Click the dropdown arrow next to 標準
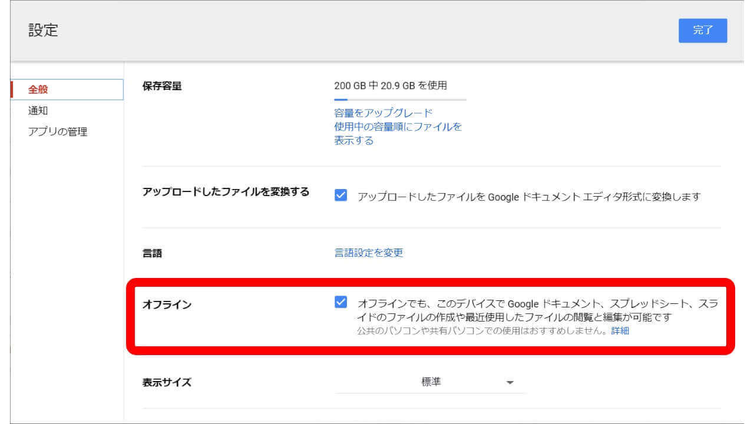This screenshot has width=754, height=424. tap(510, 383)
